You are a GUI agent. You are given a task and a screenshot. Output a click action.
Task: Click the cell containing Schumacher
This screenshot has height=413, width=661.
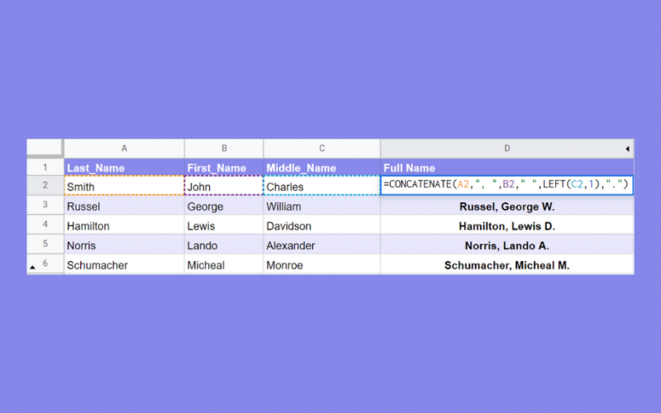(x=124, y=264)
